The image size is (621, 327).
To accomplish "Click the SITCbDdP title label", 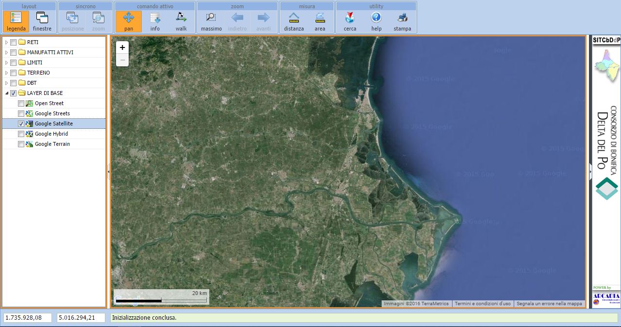I will (606, 40).
